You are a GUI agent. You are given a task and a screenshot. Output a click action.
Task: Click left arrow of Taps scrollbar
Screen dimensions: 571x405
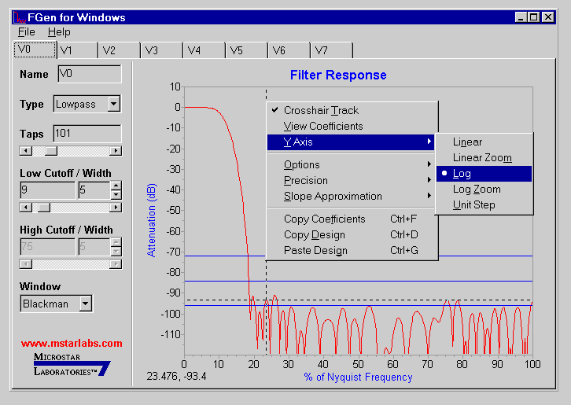point(25,151)
